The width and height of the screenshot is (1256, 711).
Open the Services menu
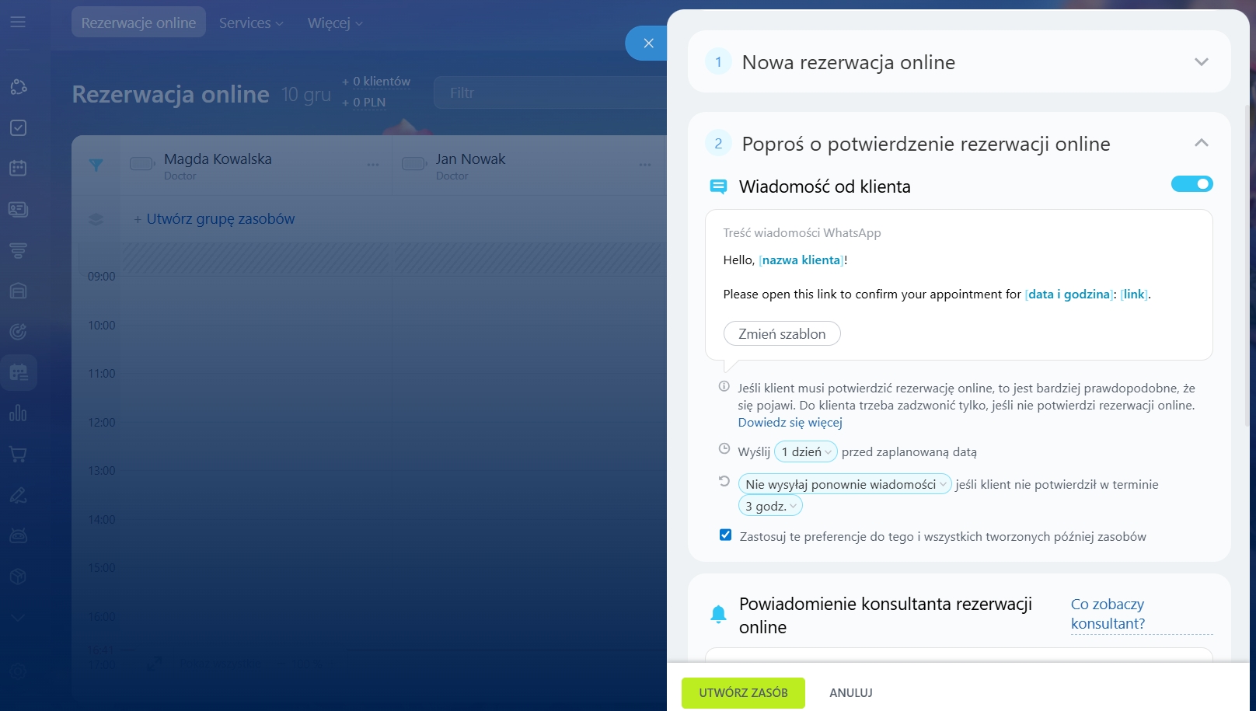(x=251, y=23)
